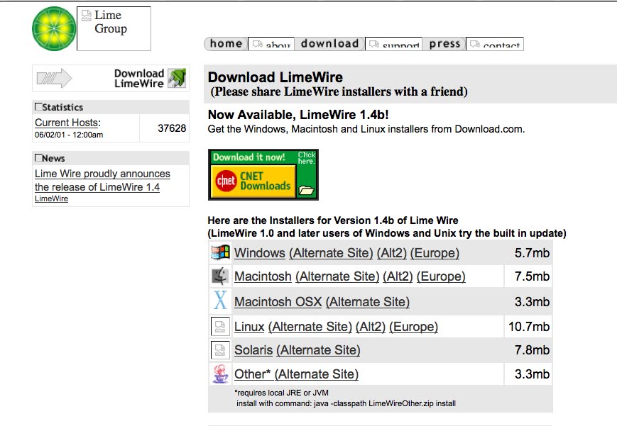Open the Linux installer link
The width and height of the screenshot is (617, 426).
tap(249, 327)
